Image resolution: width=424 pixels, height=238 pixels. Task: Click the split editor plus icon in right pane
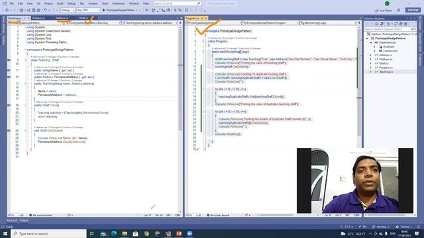359,23
